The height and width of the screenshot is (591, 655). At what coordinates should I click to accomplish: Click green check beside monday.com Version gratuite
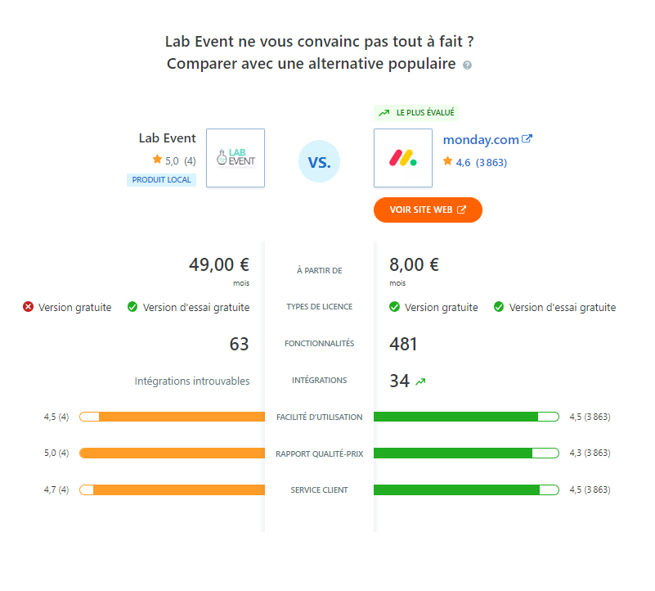[394, 307]
